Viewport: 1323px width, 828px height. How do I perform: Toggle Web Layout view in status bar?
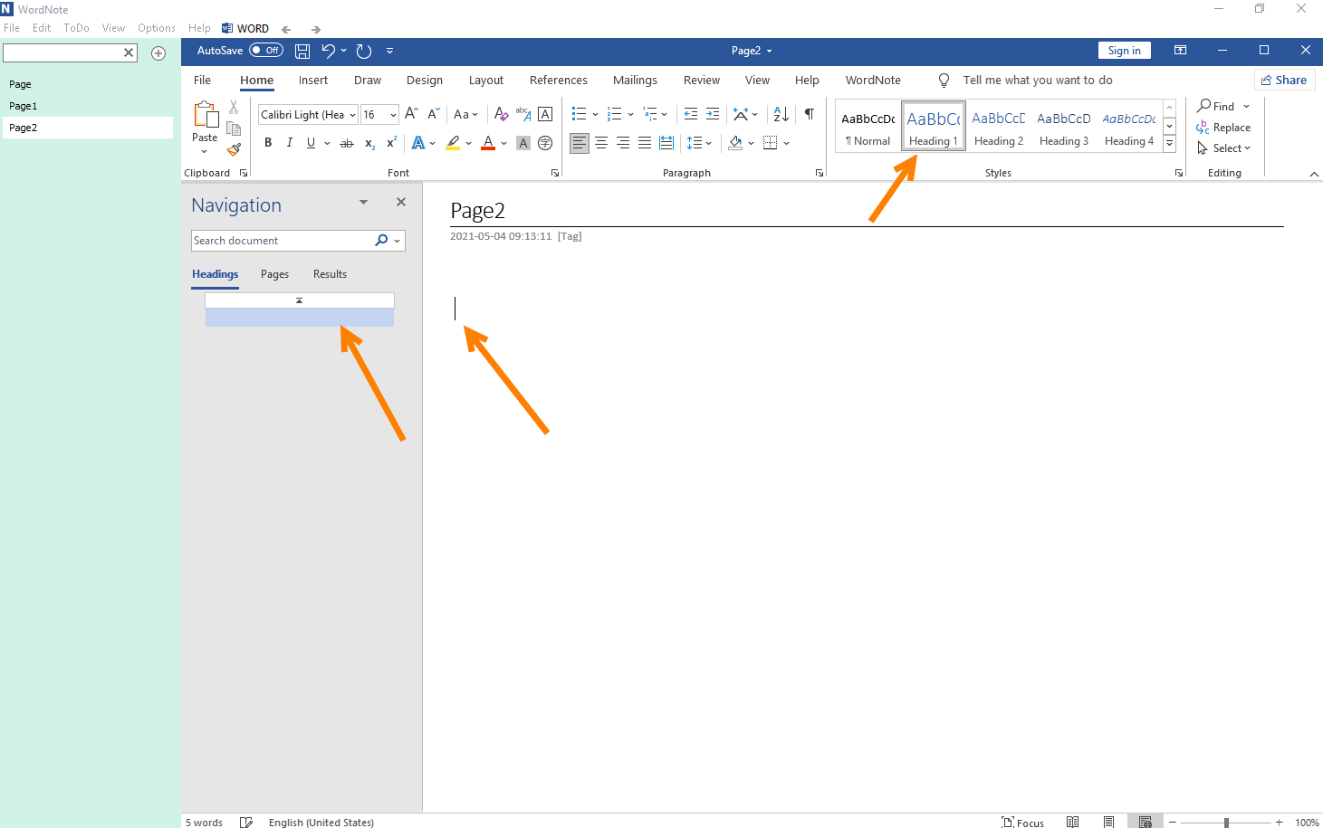pyautogui.click(x=1146, y=822)
